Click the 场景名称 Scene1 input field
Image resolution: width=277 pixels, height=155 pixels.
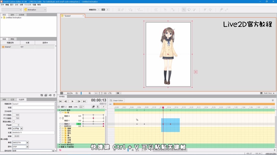click(33, 104)
